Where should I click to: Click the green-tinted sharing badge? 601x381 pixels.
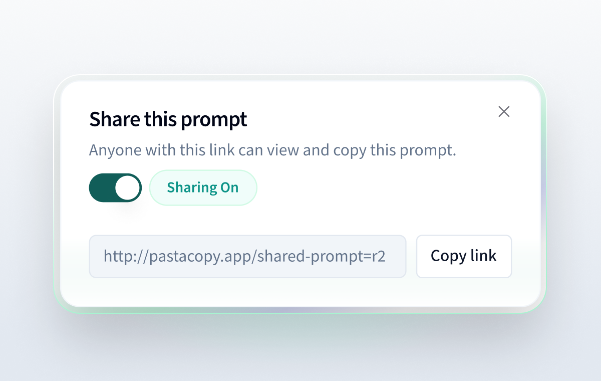coord(203,187)
